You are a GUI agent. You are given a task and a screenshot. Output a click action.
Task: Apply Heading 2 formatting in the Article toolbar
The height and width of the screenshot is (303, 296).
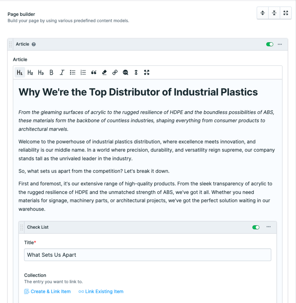(30, 72)
